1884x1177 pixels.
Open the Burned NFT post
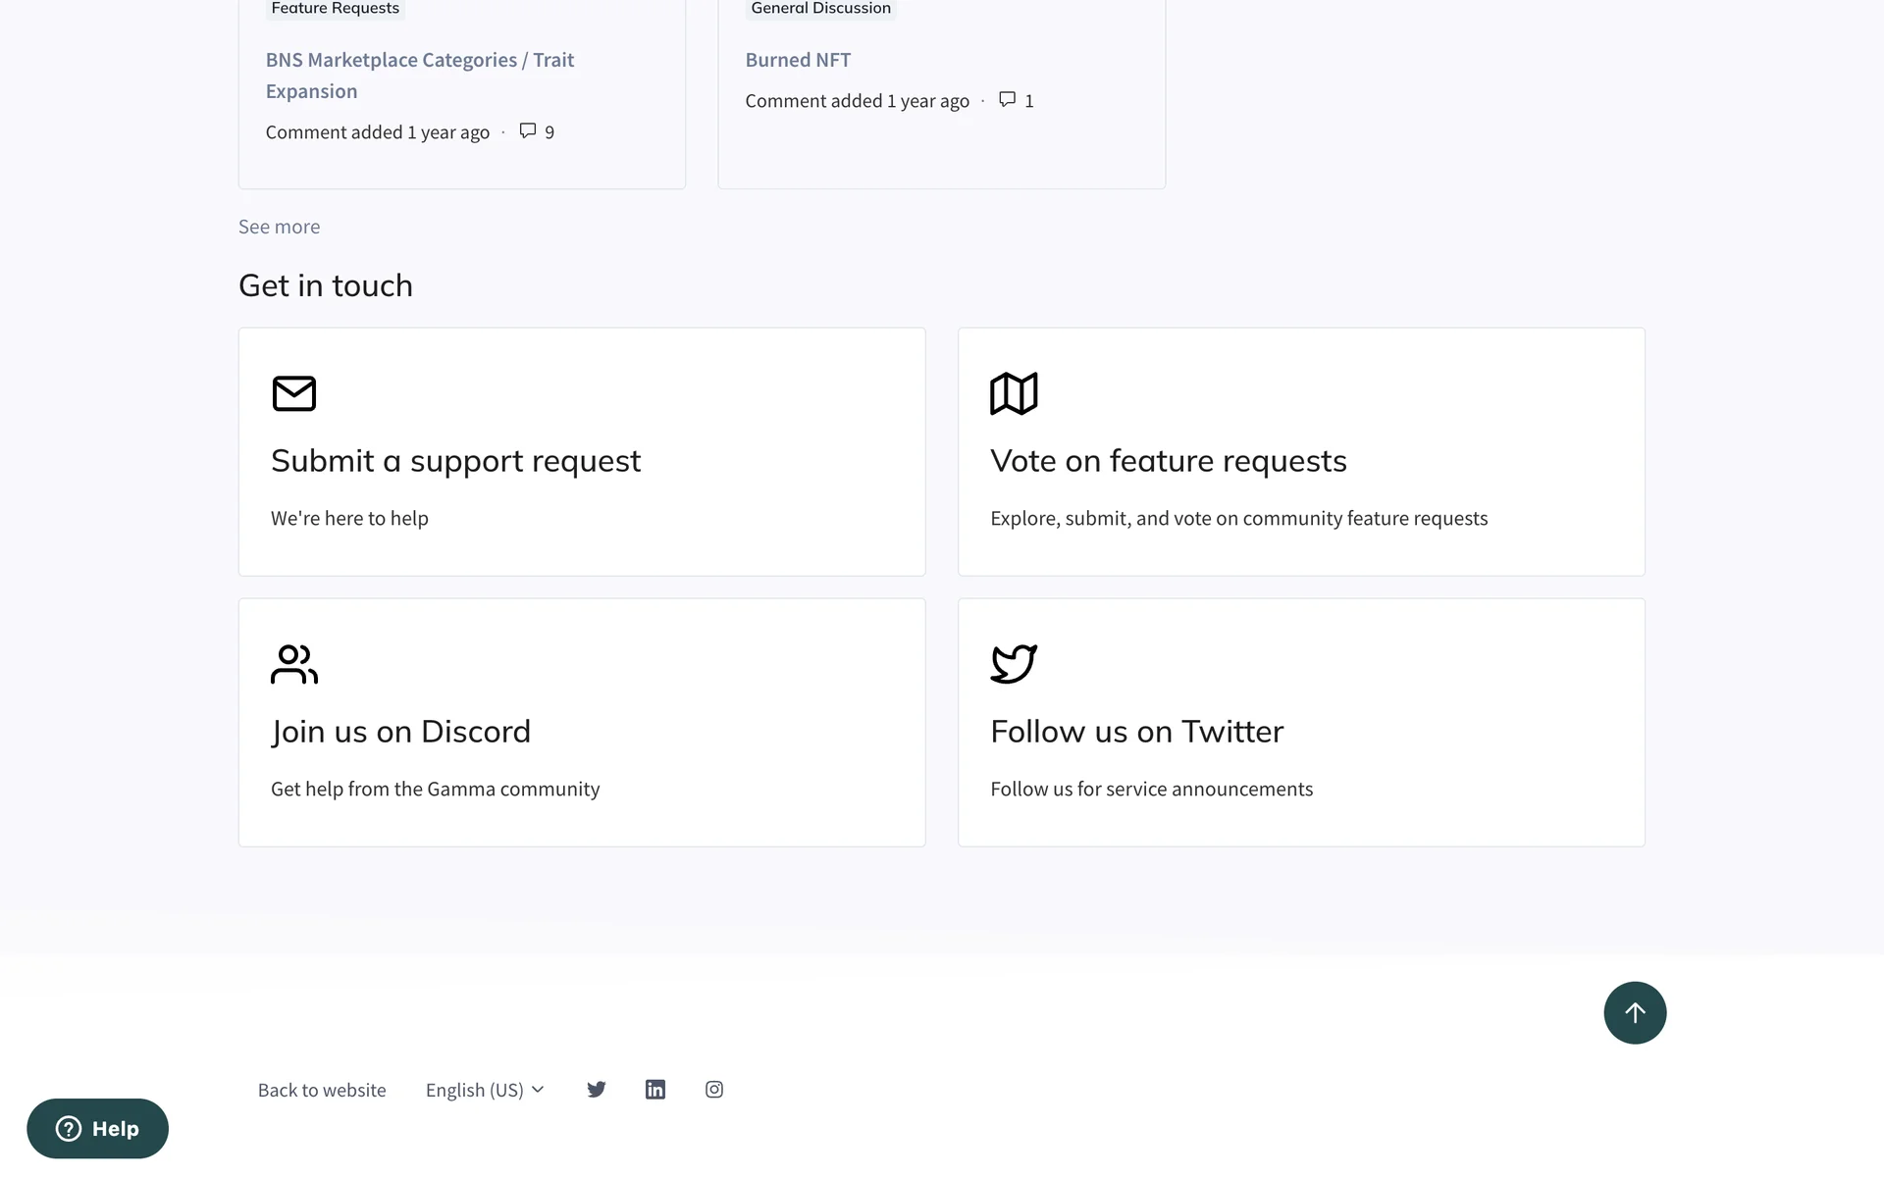798,60
